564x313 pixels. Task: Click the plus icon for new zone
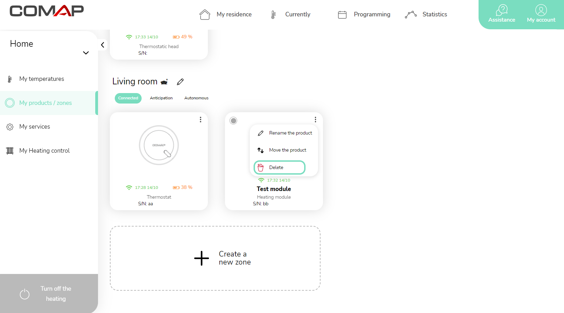click(202, 258)
